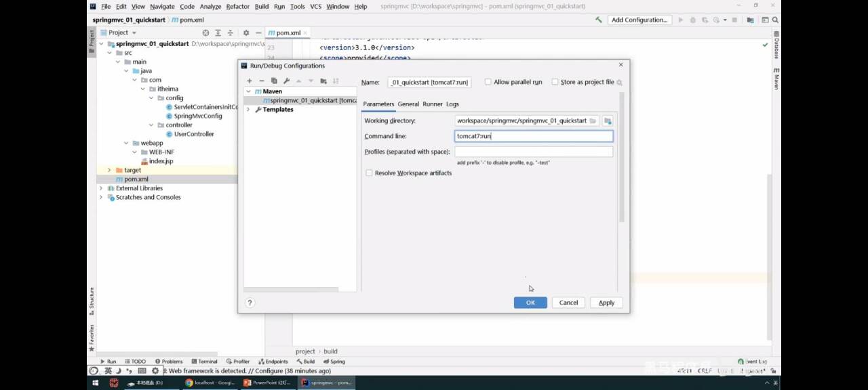Image resolution: width=868 pixels, height=390 pixels.
Task: Expand Scratches and Consoles node
Action: 101,198
